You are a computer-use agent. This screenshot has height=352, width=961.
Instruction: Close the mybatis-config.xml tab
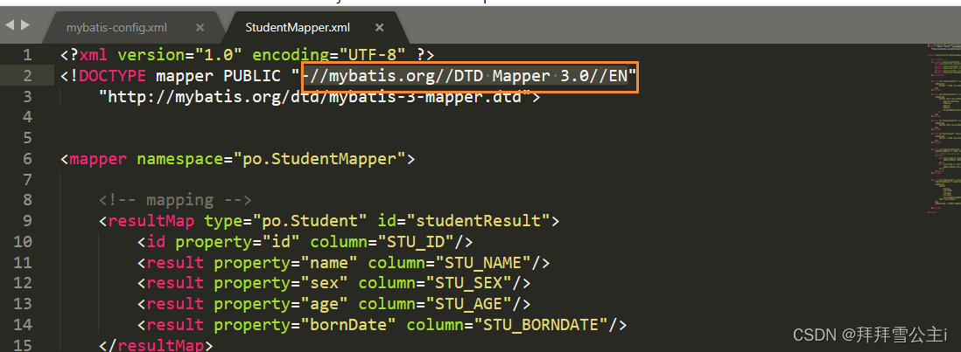(200, 27)
